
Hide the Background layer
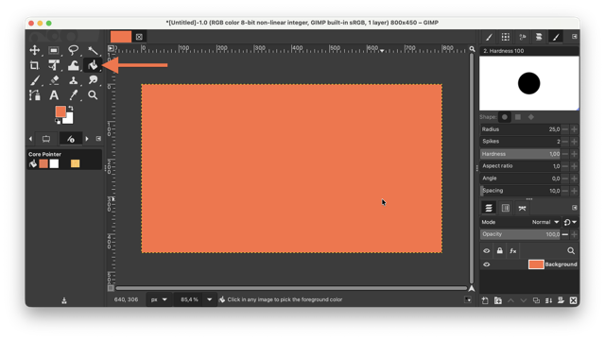pyautogui.click(x=487, y=264)
